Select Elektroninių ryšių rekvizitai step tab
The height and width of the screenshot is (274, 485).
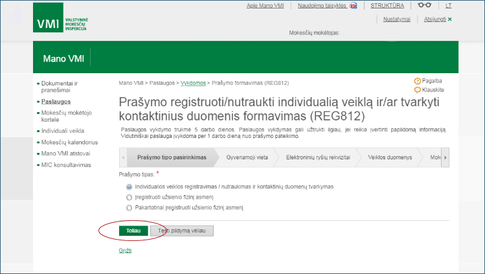(x=318, y=157)
